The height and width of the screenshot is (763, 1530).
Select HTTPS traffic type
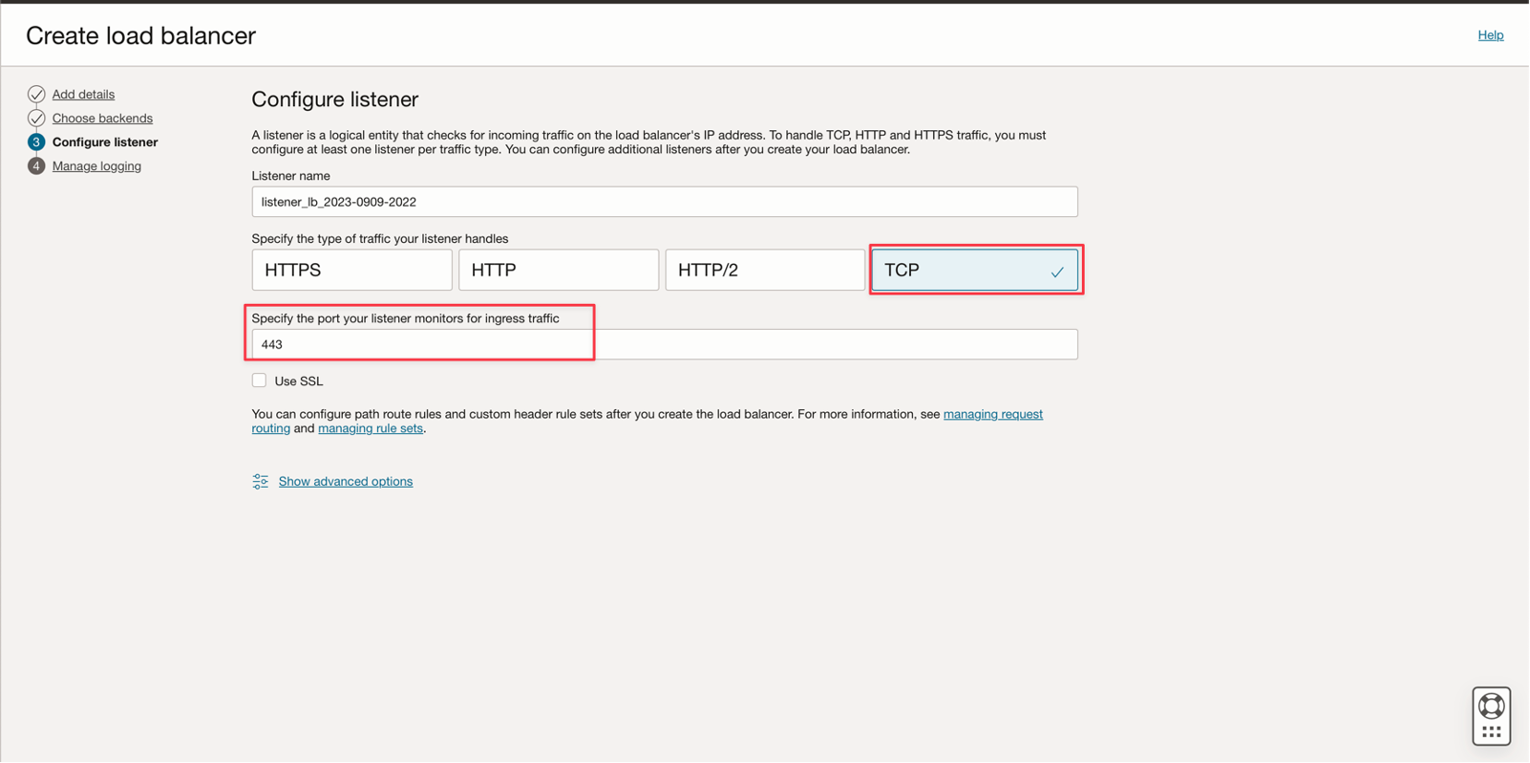click(351, 270)
